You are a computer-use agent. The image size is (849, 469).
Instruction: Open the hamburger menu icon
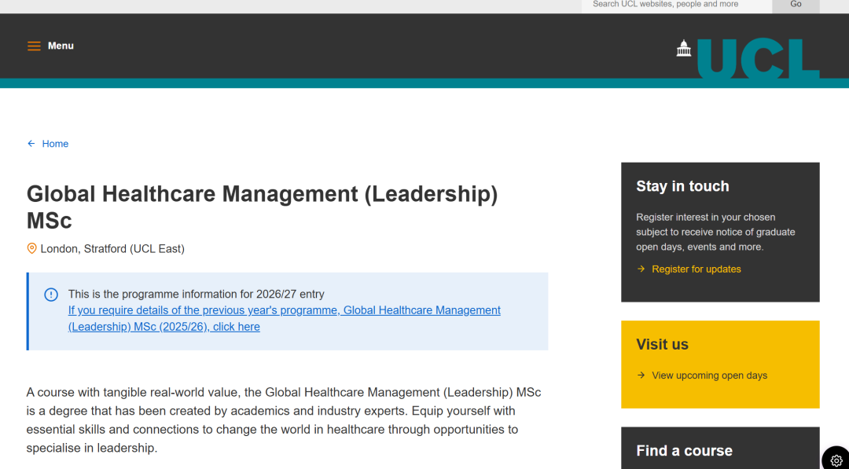34,46
